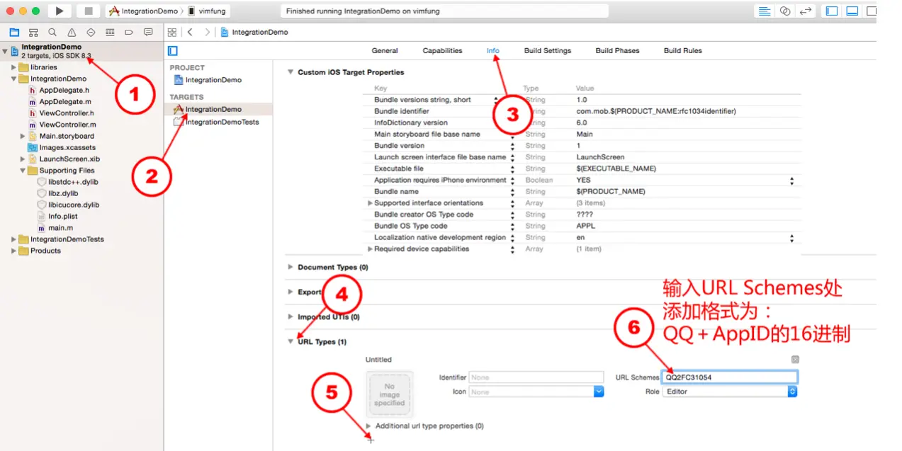
Task: Click the Run (play) button
Action: [x=59, y=11]
